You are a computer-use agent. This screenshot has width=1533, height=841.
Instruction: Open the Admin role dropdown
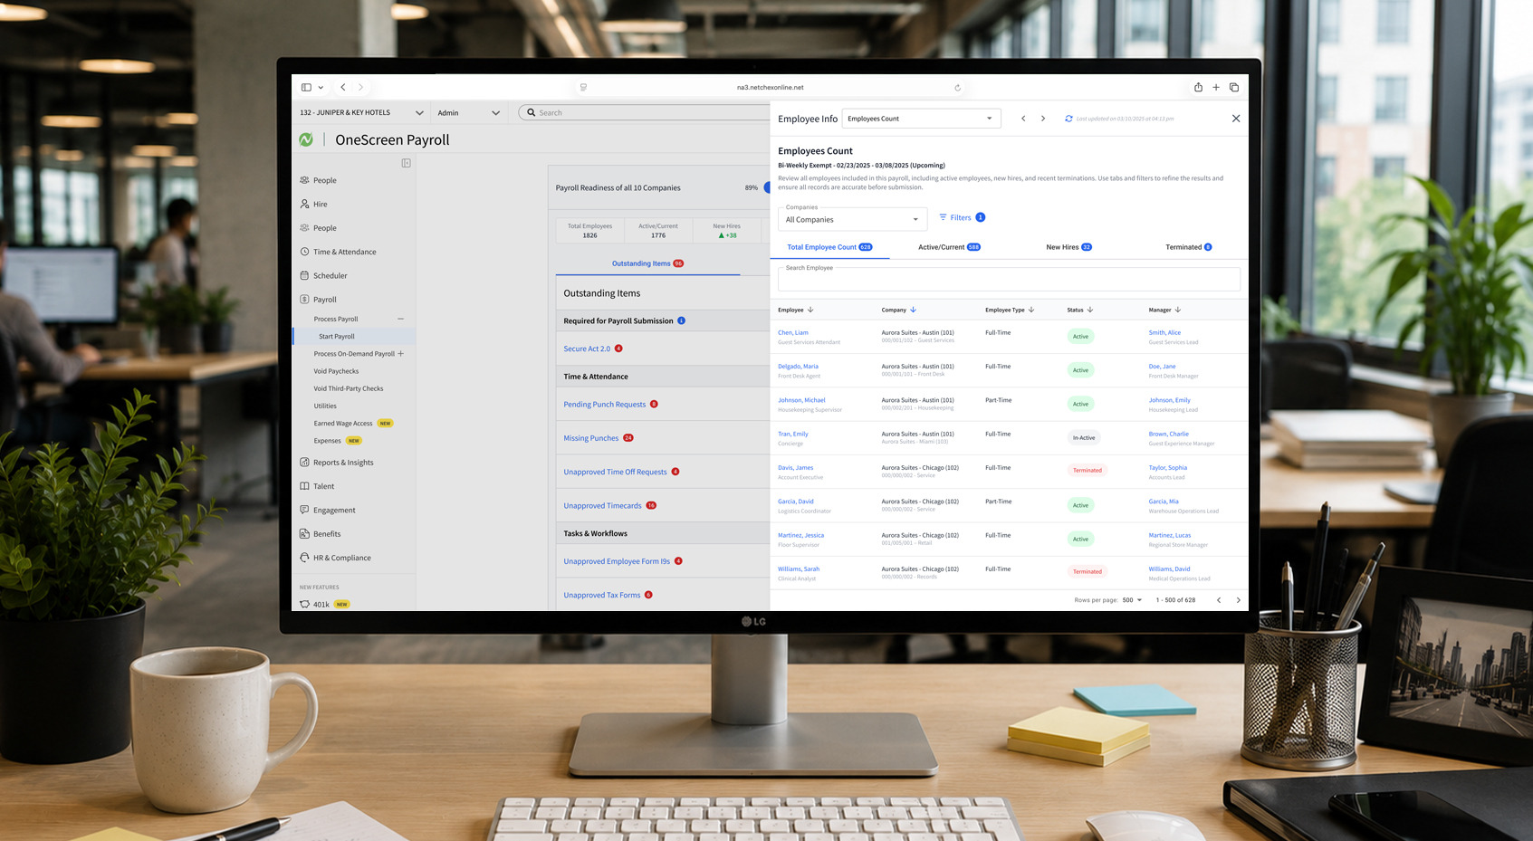click(x=468, y=113)
